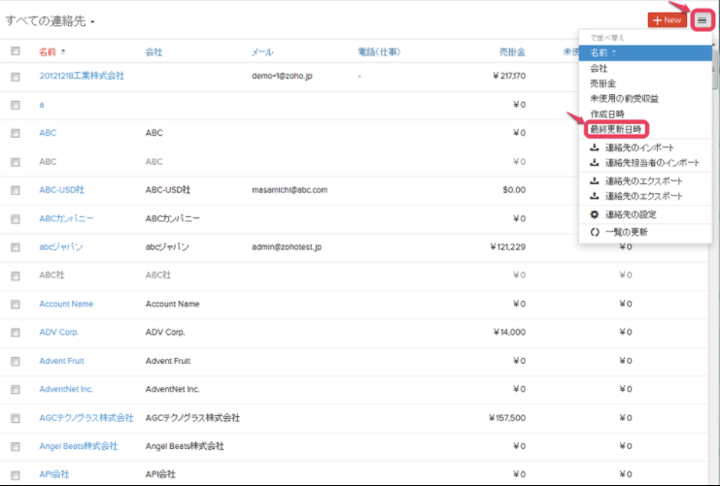Check the box for ABC-USD社 row
The width and height of the screenshot is (720, 486).
[x=15, y=190]
